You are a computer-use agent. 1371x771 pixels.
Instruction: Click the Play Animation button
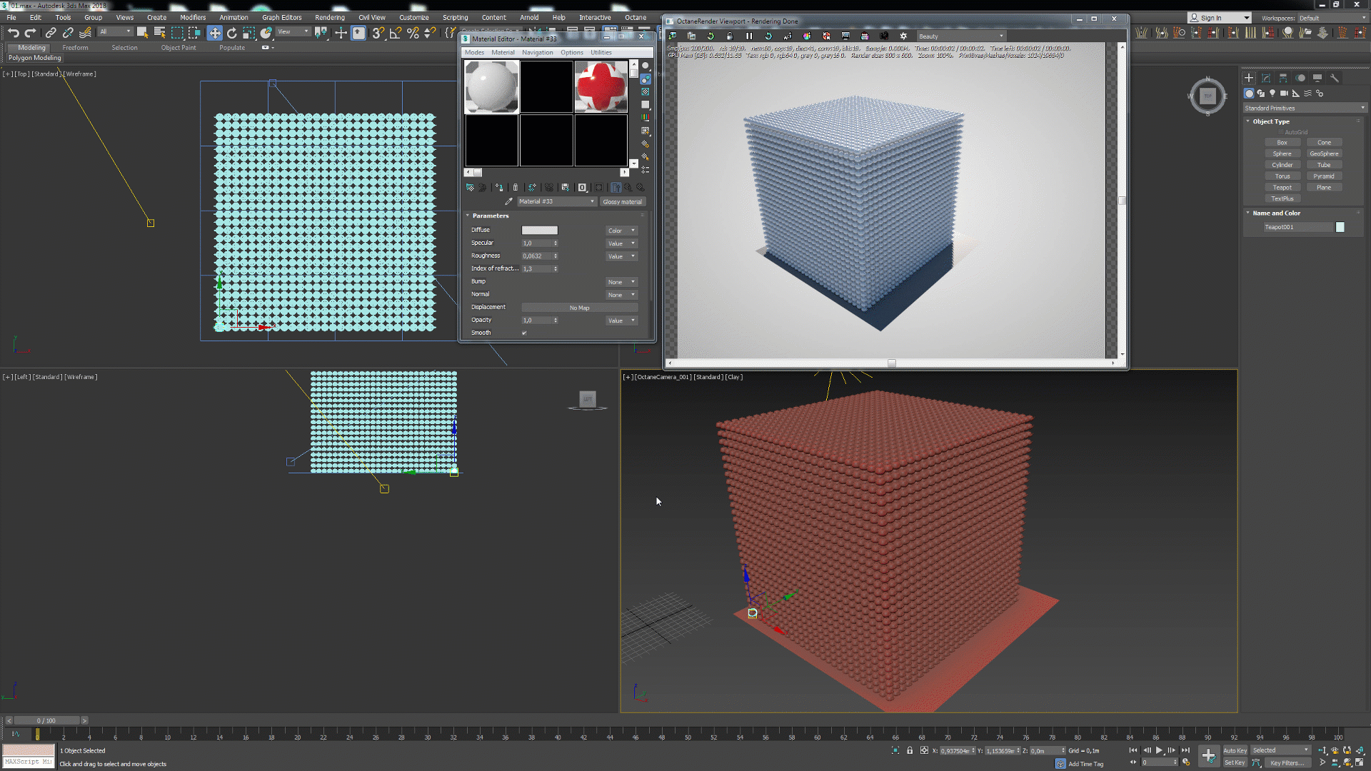click(1159, 750)
